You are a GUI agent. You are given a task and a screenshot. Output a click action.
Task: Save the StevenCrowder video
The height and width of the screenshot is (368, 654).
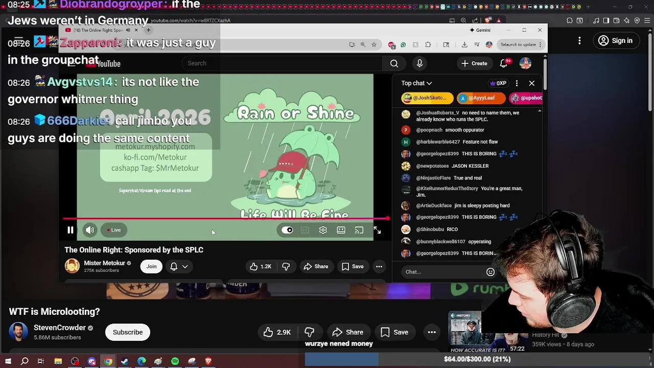tap(394, 332)
